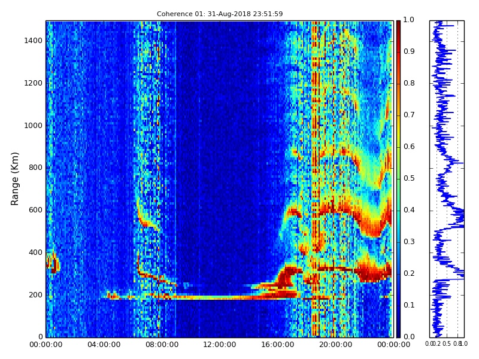The width and height of the screenshot is (479, 359).
Task: Click the 600 range tick label
Action: (x=36, y=210)
